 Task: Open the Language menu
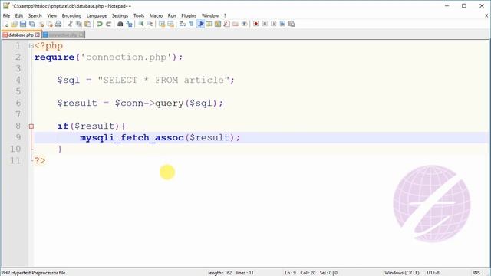[97, 15]
